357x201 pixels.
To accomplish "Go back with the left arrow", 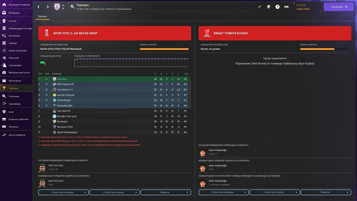I will point(38,7).
